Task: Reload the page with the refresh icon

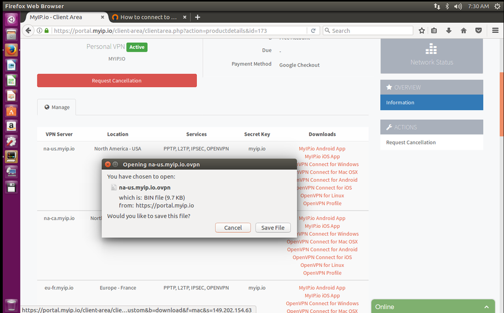Action: click(313, 31)
